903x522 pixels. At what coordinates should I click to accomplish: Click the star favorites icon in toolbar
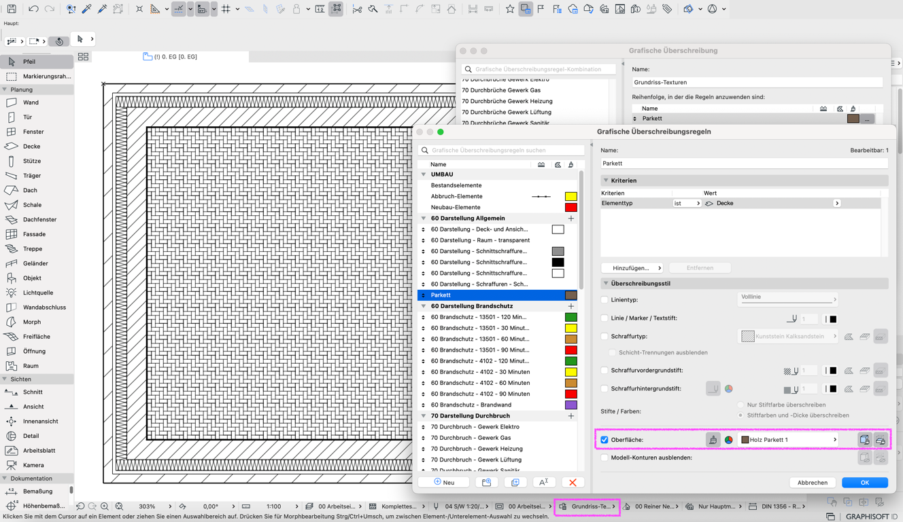tap(509, 9)
